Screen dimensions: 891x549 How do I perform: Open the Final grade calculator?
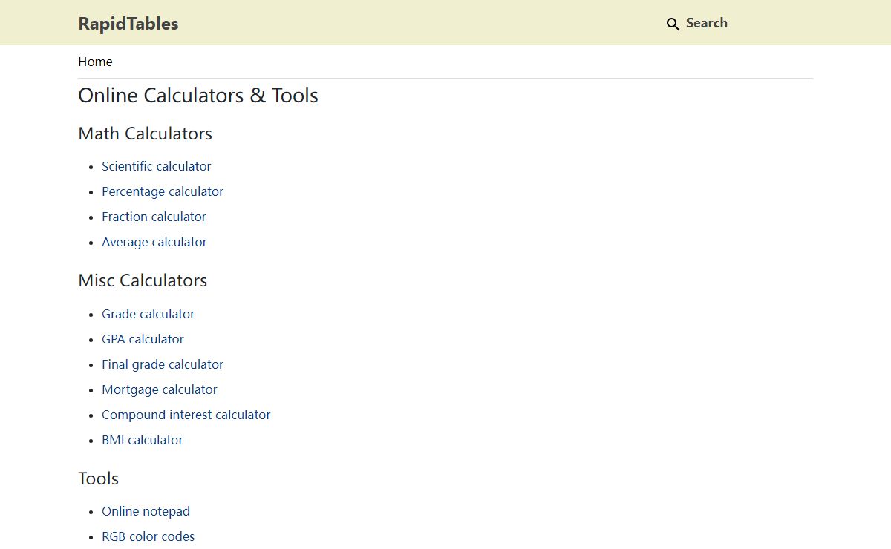pyautogui.click(x=162, y=364)
